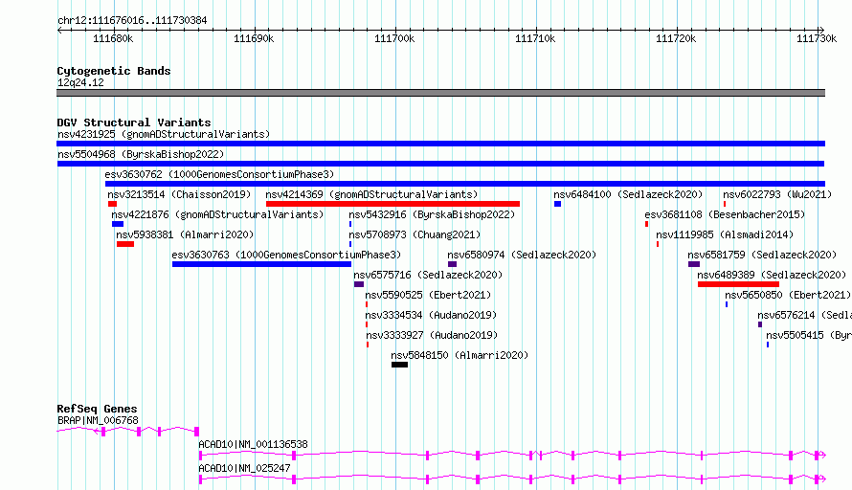852x490 pixels.
Task: Click the nsv3333927 Audano2019 label
Action: coord(432,335)
